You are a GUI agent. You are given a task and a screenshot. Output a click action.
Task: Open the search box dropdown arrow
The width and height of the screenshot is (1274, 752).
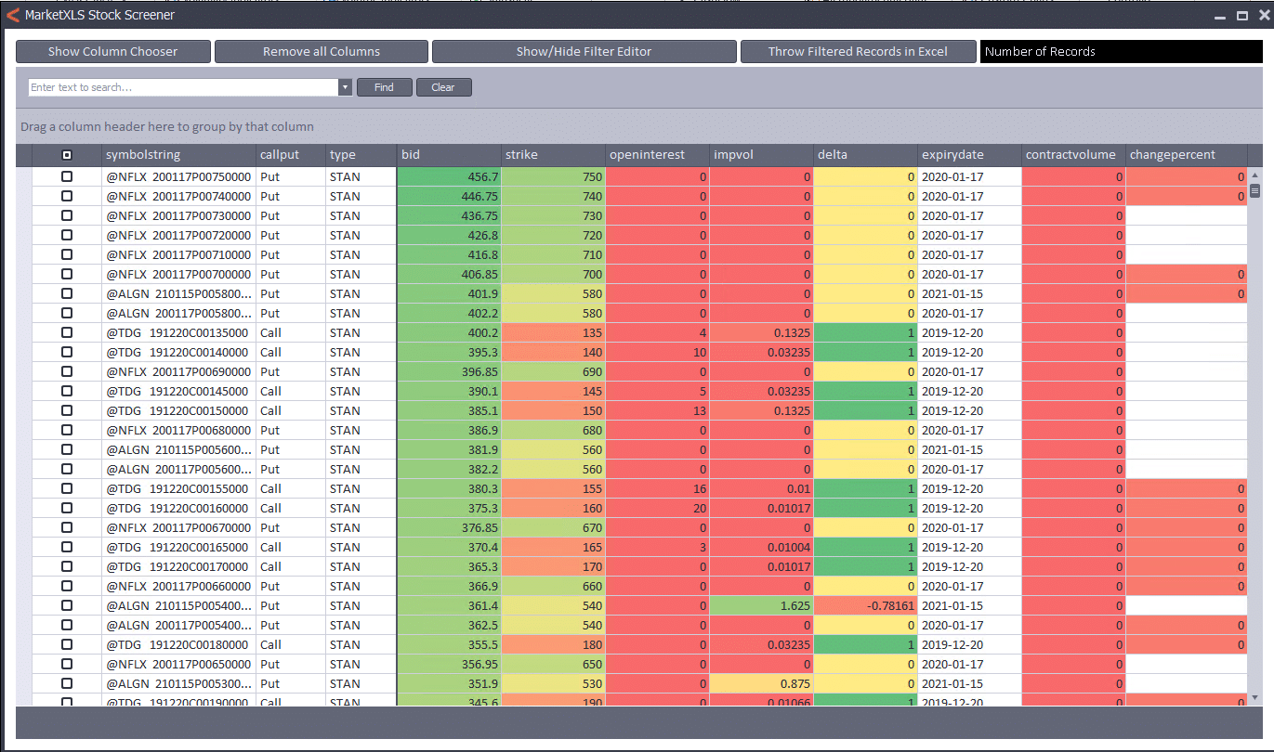click(345, 87)
